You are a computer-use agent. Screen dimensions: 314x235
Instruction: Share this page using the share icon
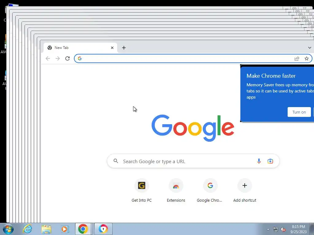(x=297, y=58)
